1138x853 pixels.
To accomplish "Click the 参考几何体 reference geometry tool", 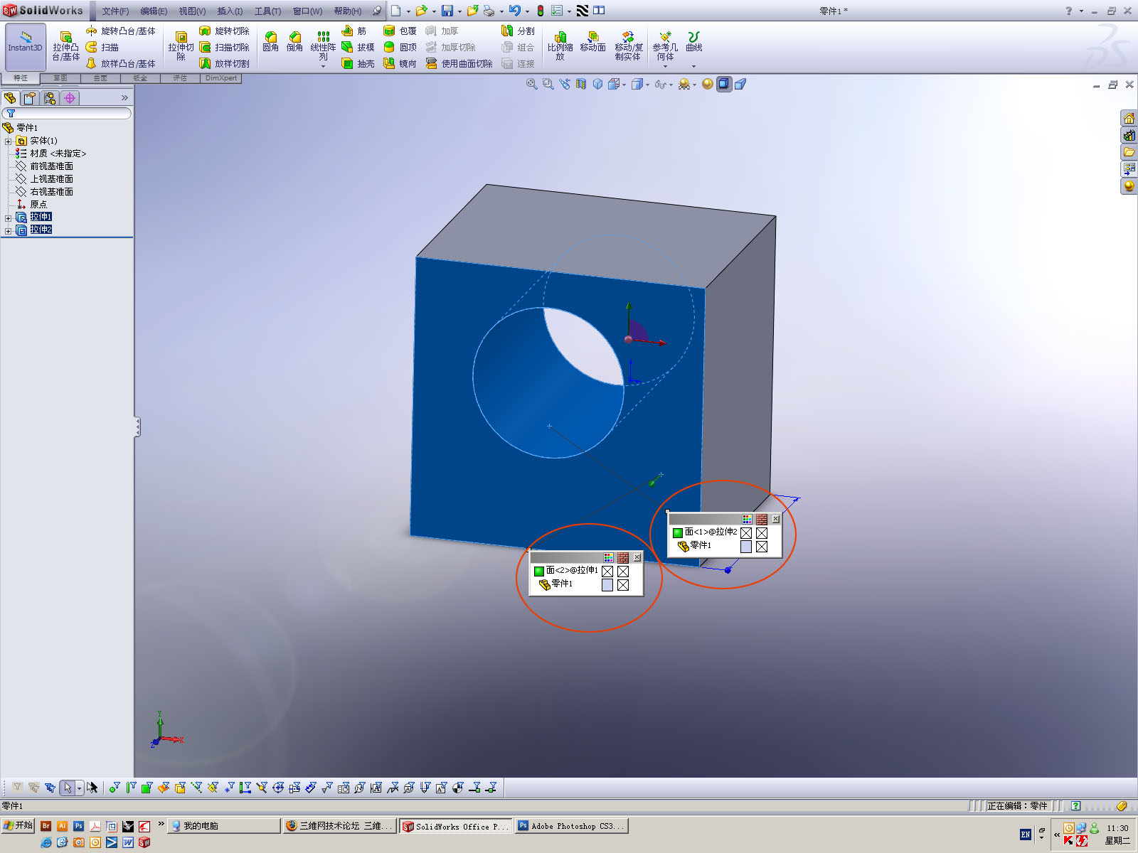I will pyautogui.click(x=665, y=45).
